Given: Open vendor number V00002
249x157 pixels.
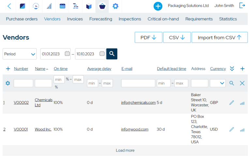Looking at the screenshot, I should coord(21,103).
